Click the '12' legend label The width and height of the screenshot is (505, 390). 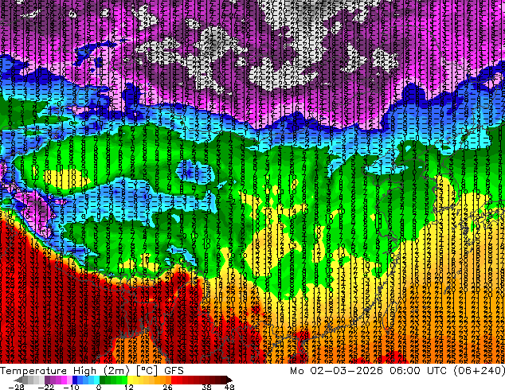coord(129,387)
